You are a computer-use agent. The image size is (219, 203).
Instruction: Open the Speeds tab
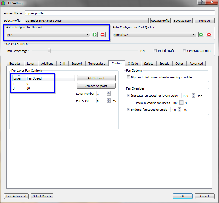tap(164, 64)
